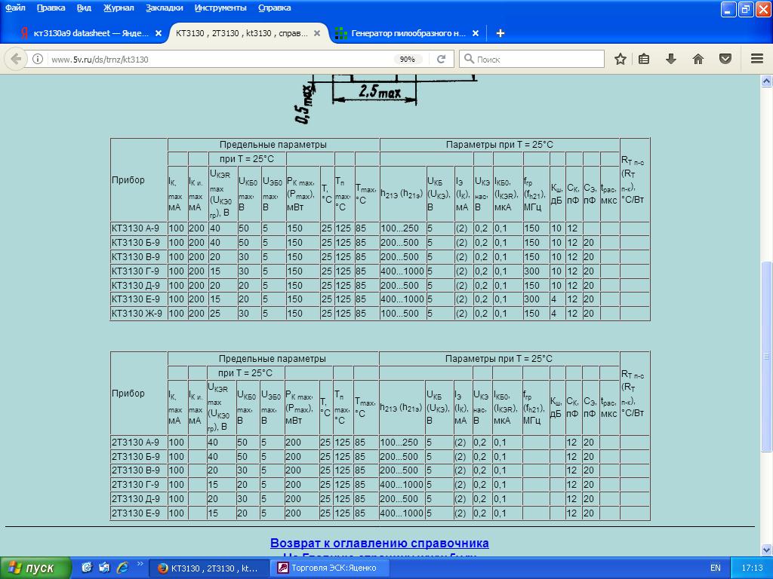773x579 pixels.
Task: Launch Internet Explorer from quick launch
Action: coord(122,568)
